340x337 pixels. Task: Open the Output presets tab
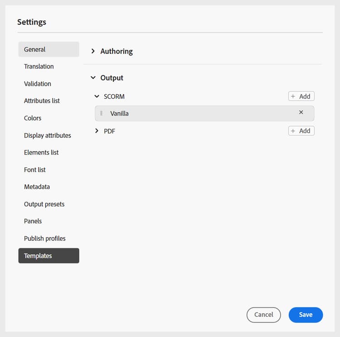point(44,204)
